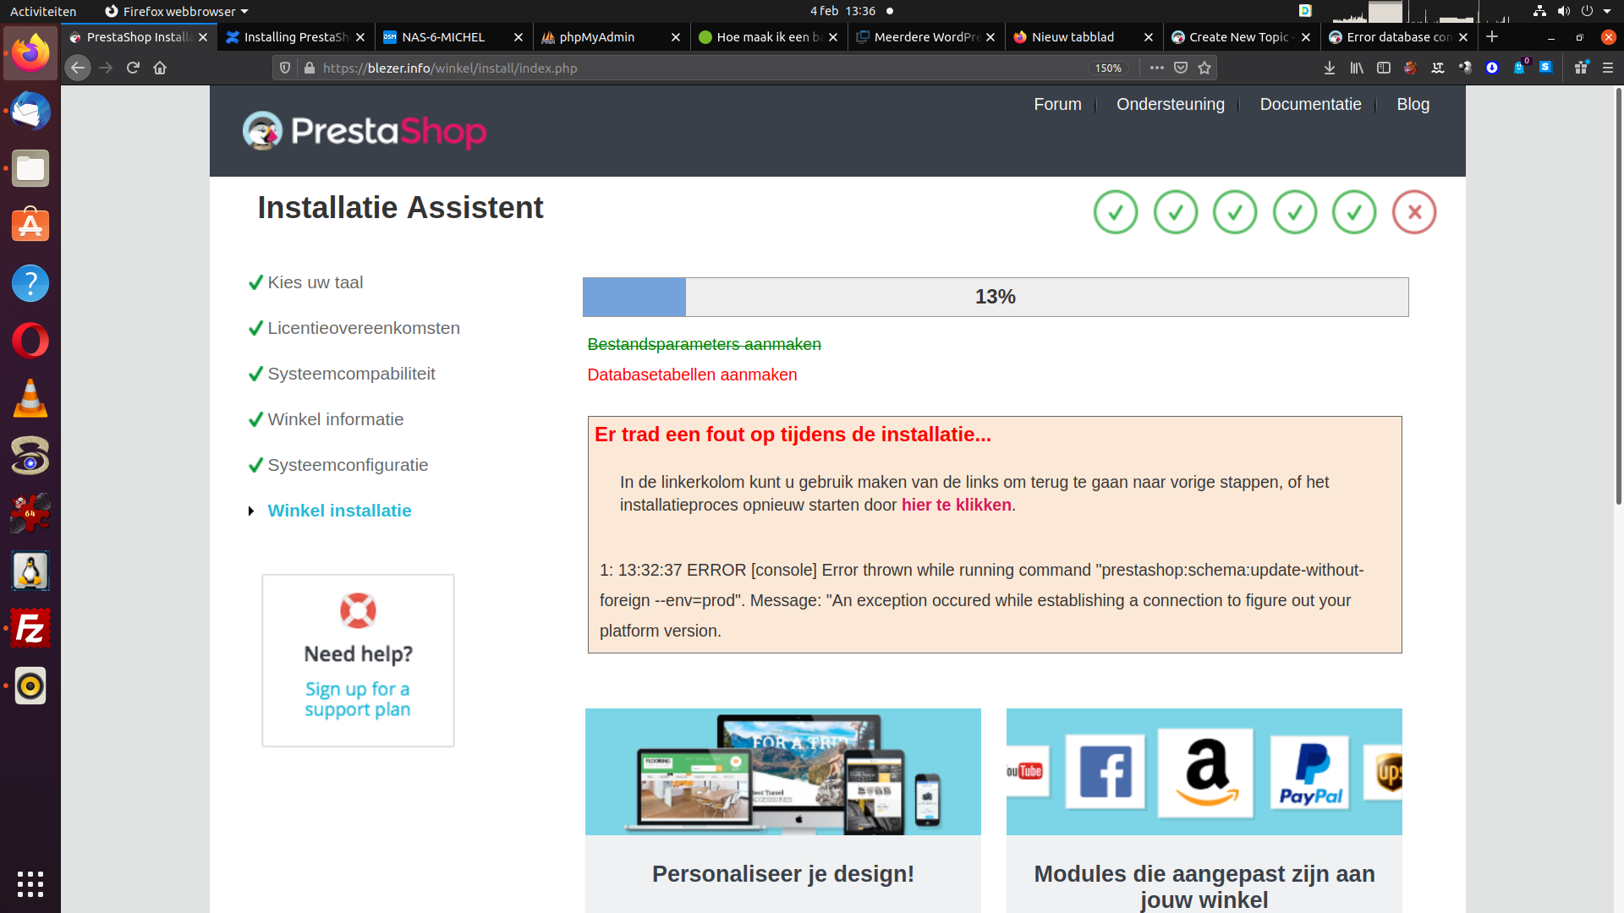This screenshot has width=1624, height=913.
Task: Reload the page with the refresh icon
Action: coord(133,68)
